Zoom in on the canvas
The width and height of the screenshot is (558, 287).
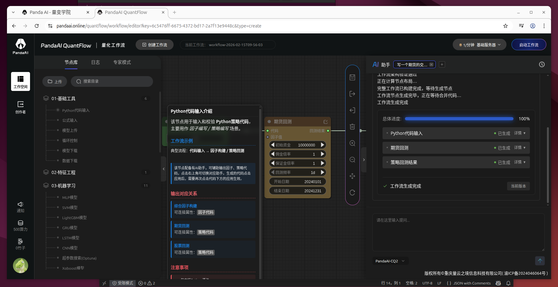(x=353, y=143)
